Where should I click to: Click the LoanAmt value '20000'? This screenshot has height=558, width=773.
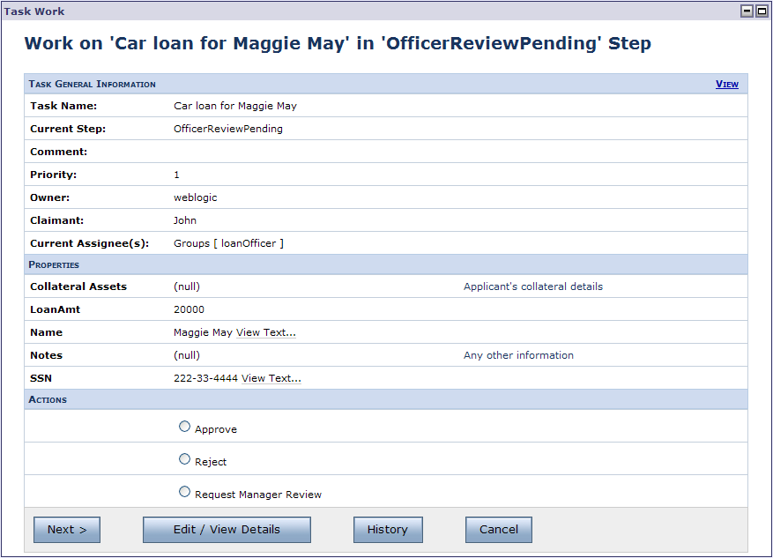click(x=189, y=309)
